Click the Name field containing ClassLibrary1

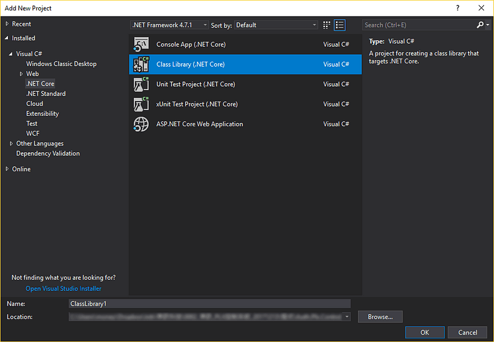[209, 304]
